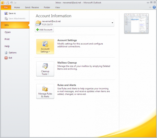Viewport: 157px width, 138px height.
Task: Click the Manage Rules & Alerts button
Action: pos(45,91)
